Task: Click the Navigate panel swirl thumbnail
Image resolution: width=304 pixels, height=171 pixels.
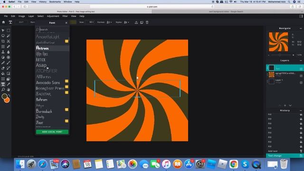Action: (278, 42)
